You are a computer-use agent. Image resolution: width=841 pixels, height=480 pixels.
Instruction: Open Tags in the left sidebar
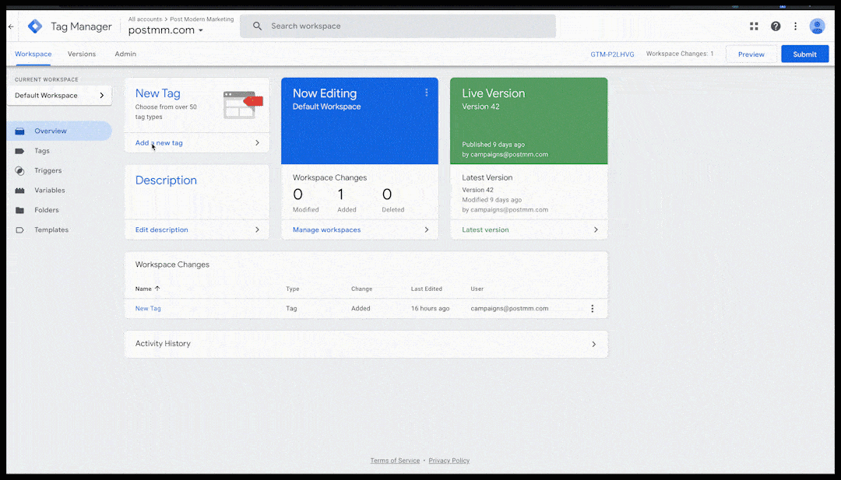[42, 151]
